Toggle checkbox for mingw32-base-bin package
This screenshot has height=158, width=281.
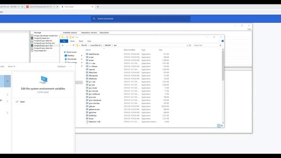coord(32,38)
